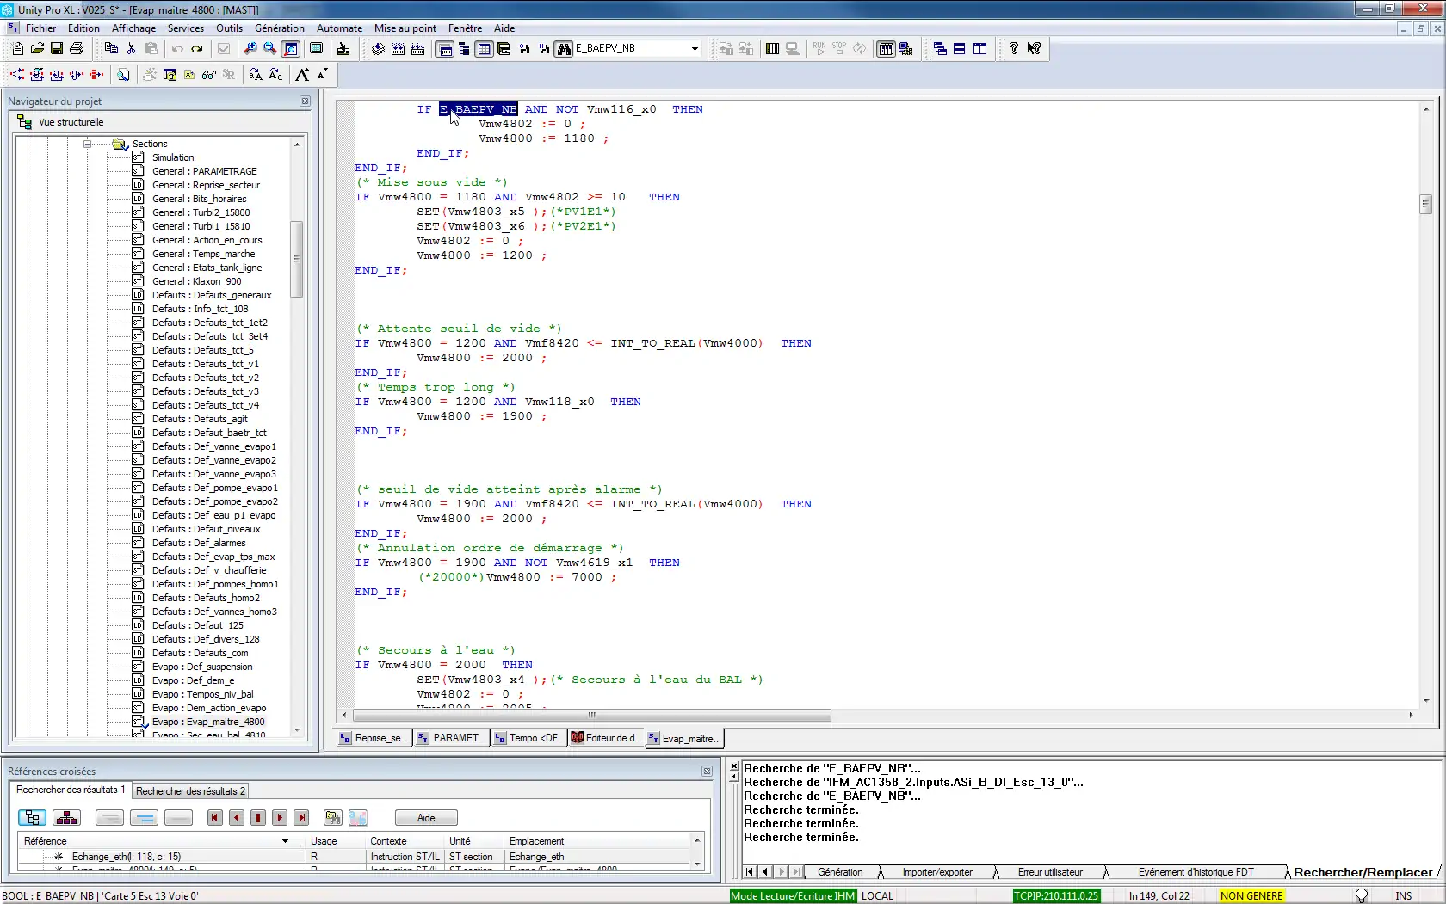Click the stop search red button
Viewport: 1446px width, 904px height.
(x=258, y=818)
